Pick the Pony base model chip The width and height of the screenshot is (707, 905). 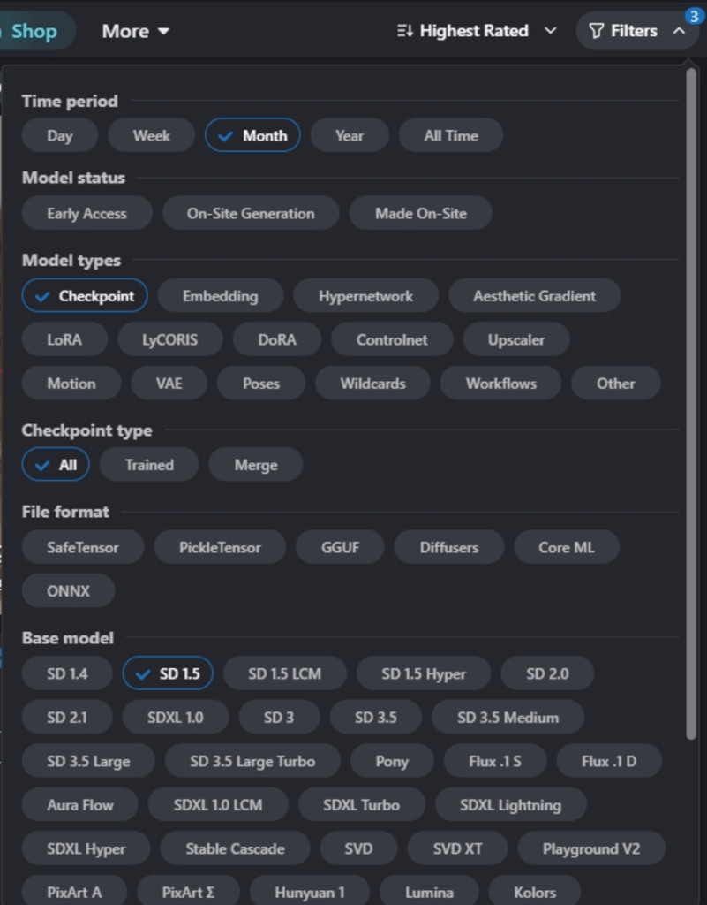click(x=392, y=761)
